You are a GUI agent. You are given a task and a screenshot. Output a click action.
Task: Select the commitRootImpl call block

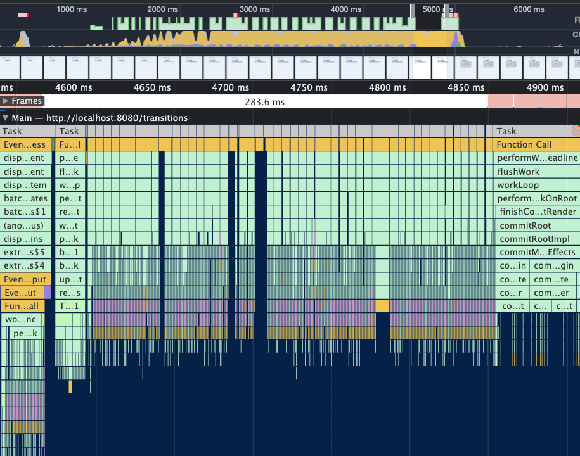point(536,239)
